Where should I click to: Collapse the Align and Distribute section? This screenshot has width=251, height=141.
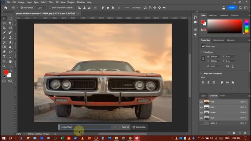201,74
